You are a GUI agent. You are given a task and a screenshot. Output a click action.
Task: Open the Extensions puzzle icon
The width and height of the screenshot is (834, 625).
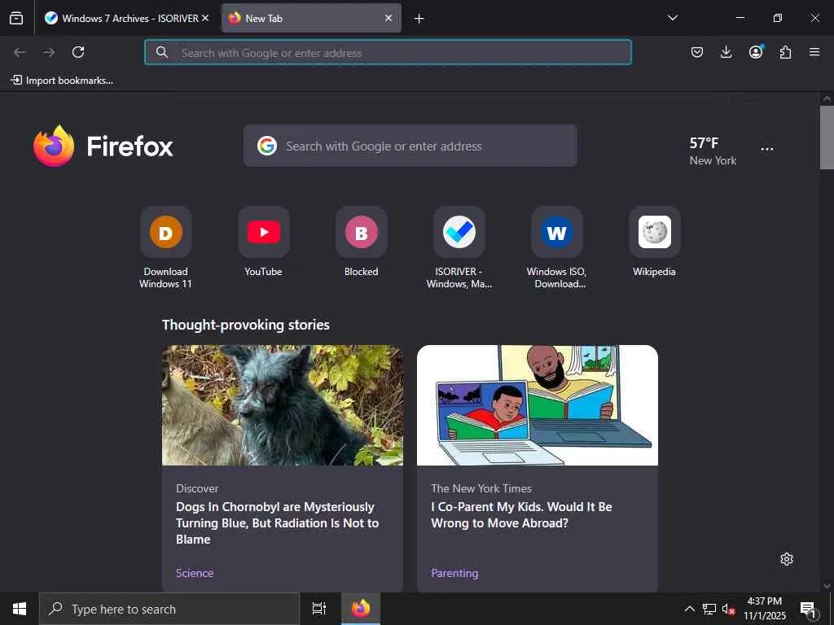[x=785, y=52]
